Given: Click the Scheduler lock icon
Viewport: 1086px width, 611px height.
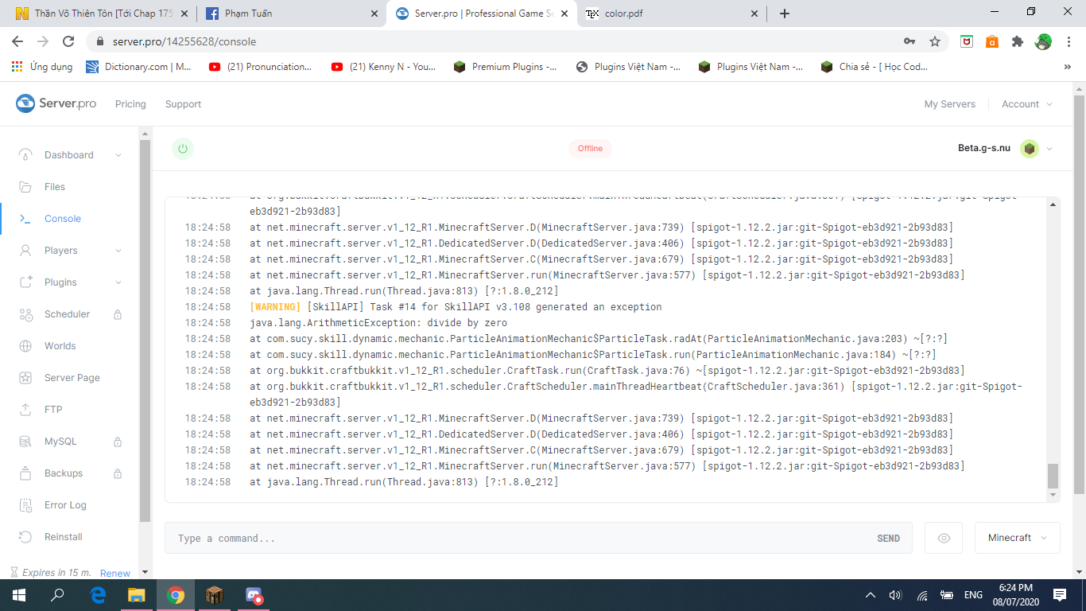Looking at the screenshot, I should click(118, 314).
